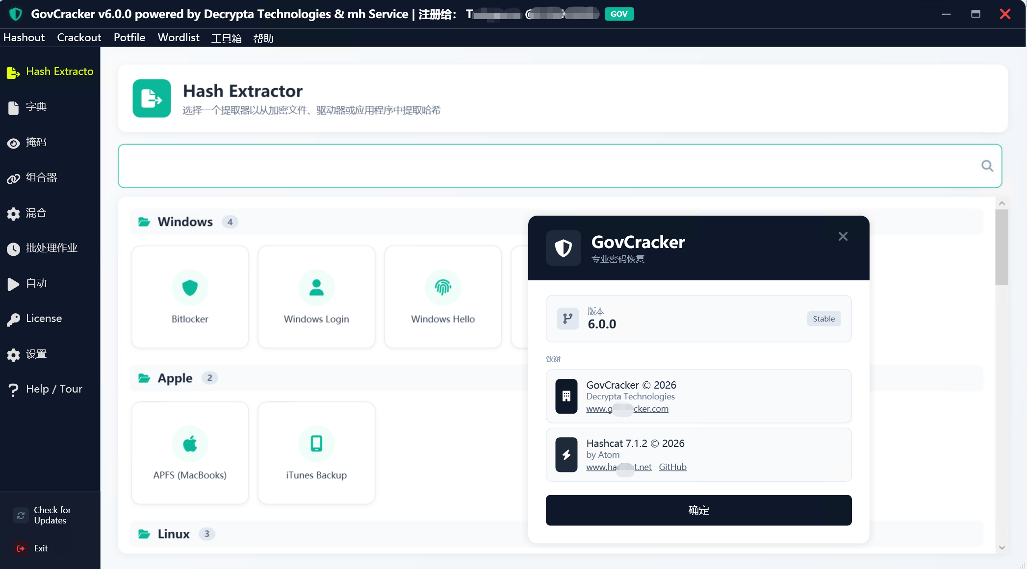Select the APFS (MacBooks) extractor card
1027x569 pixels.
190,453
